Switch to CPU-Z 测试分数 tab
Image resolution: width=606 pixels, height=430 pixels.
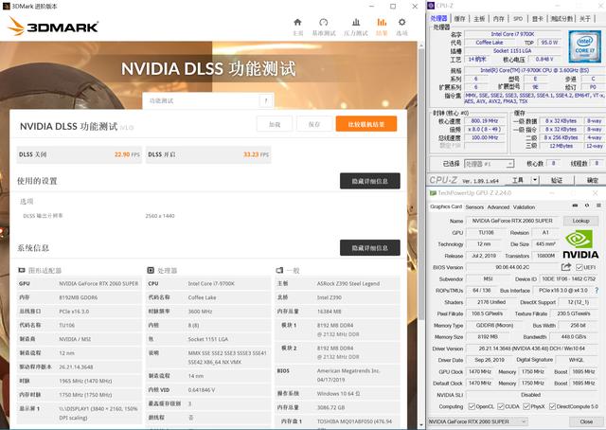[x=561, y=19]
